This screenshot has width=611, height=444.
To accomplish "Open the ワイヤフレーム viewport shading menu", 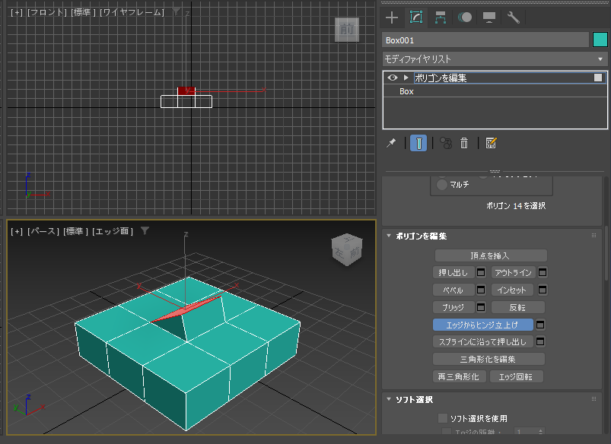I will pyautogui.click(x=132, y=12).
